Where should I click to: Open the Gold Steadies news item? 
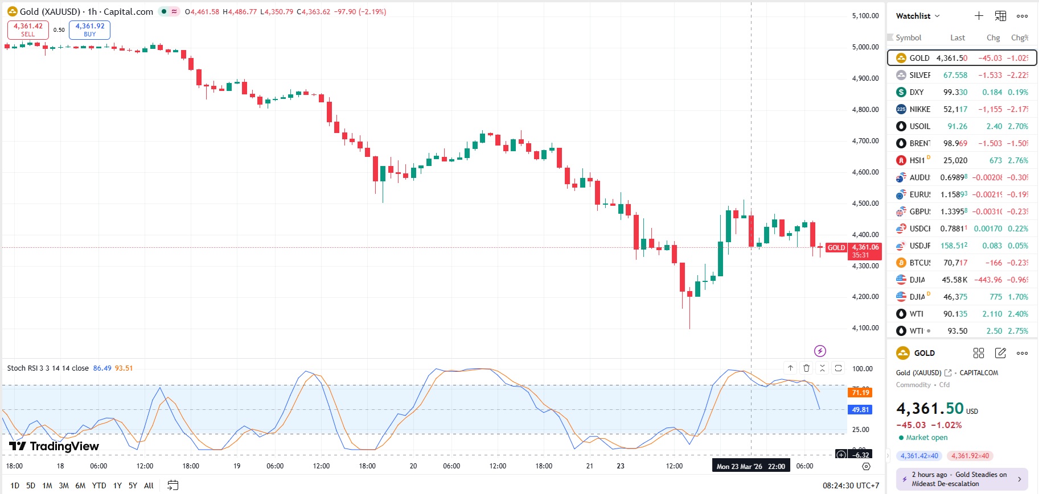coord(962,479)
